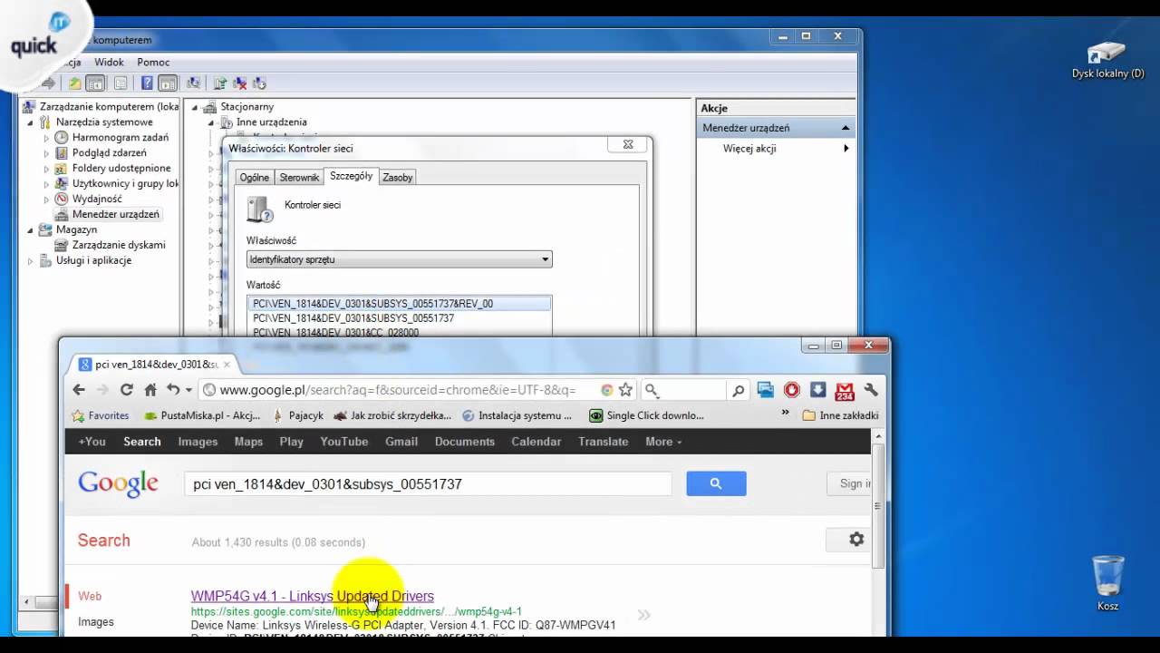The width and height of the screenshot is (1160, 653).
Task: Collapse the Magazyn tree node
Action: (30, 230)
